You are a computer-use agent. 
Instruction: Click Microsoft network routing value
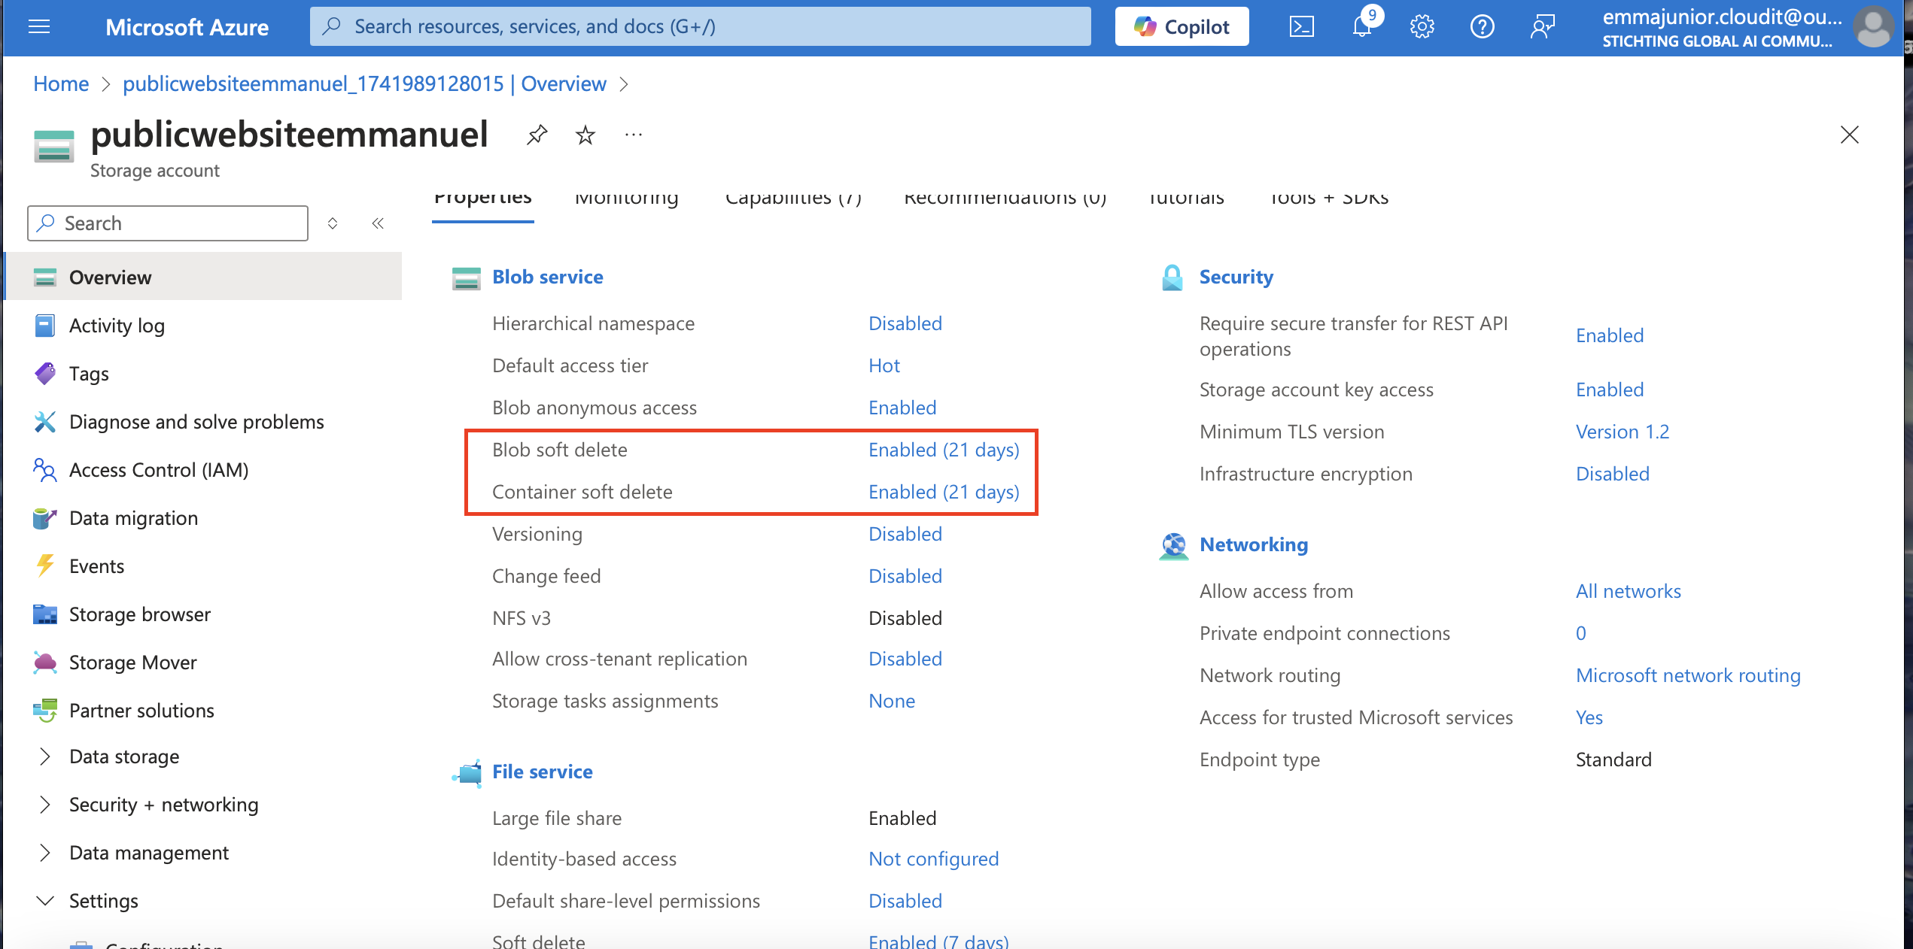(x=1688, y=675)
